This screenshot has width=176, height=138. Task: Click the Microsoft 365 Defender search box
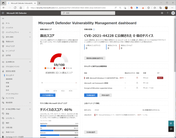coord(88,13)
